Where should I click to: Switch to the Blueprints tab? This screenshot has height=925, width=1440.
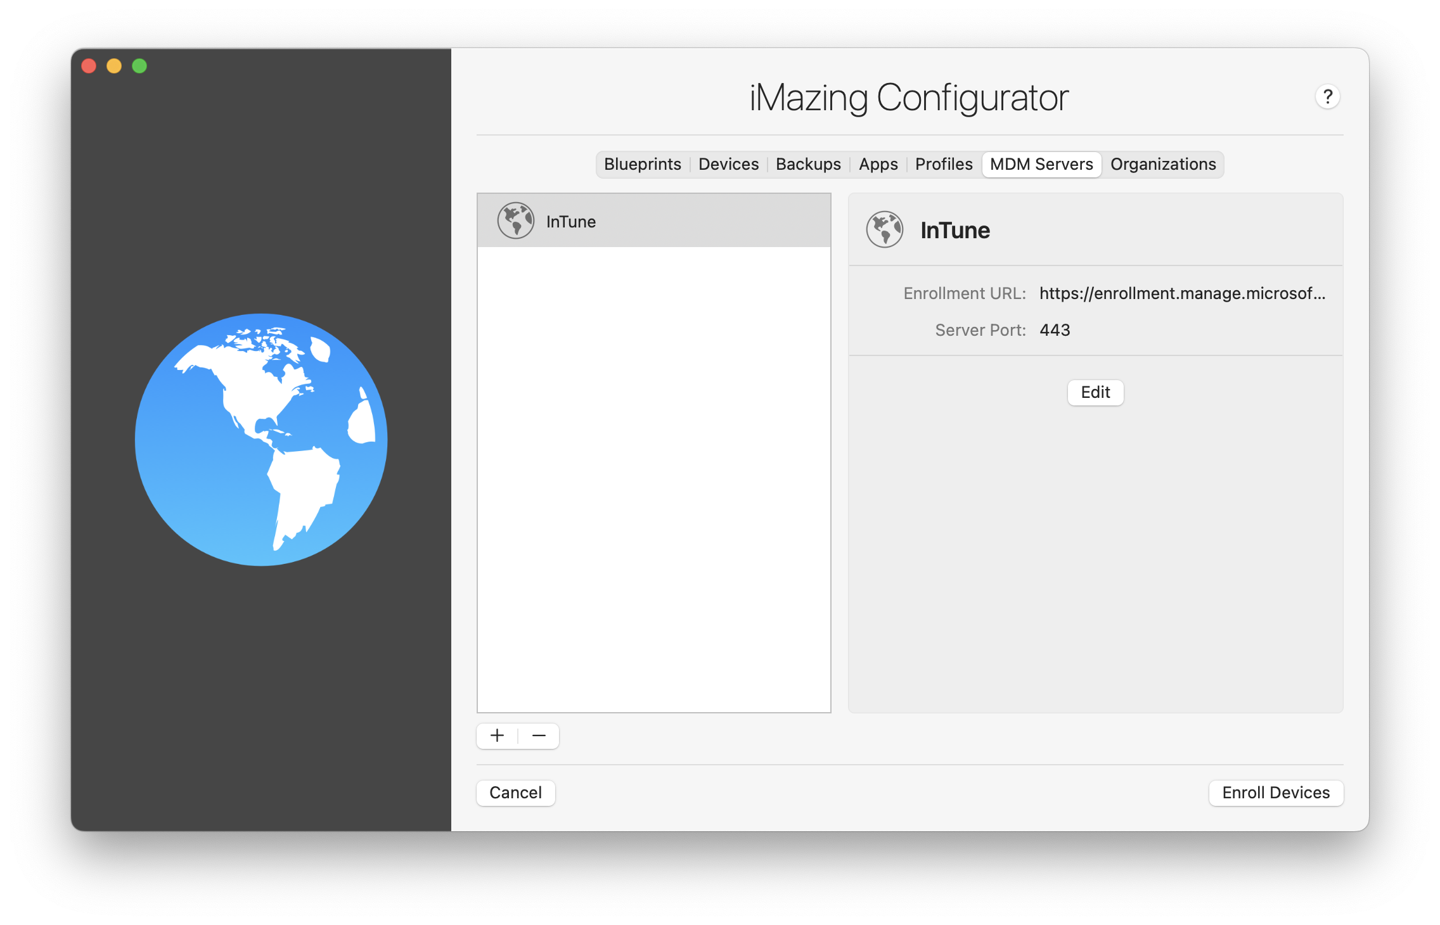(x=643, y=164)
